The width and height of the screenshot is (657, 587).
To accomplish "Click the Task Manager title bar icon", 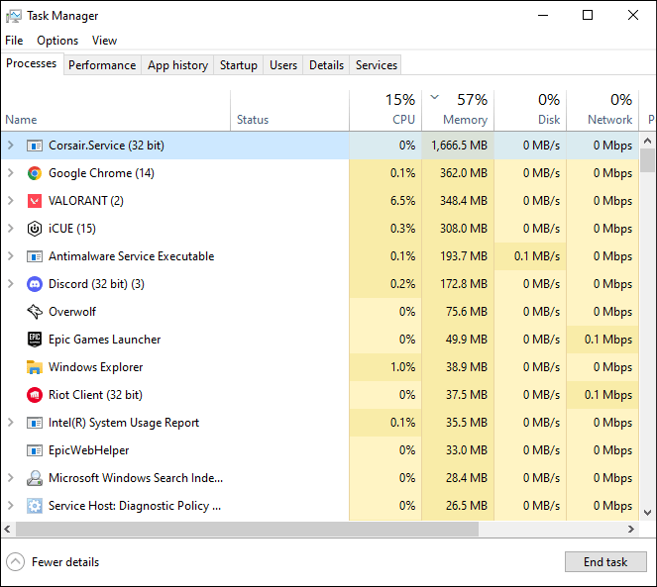I will point(14,16).
